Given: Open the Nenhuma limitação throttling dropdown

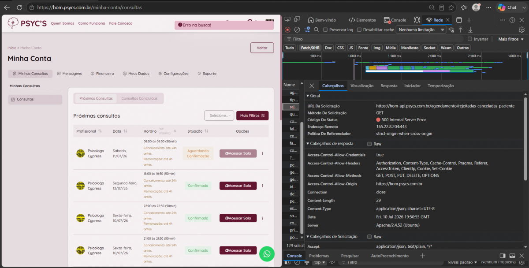Looking at the screenshot, I should coord(422,30).
